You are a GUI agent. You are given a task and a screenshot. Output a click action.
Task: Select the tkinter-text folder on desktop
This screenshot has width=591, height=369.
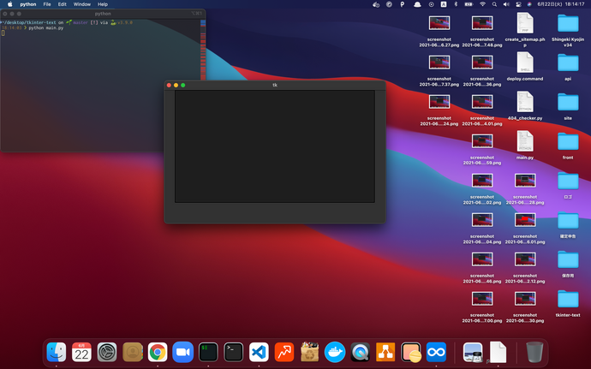pyautogui.click(x=568, y=303)
